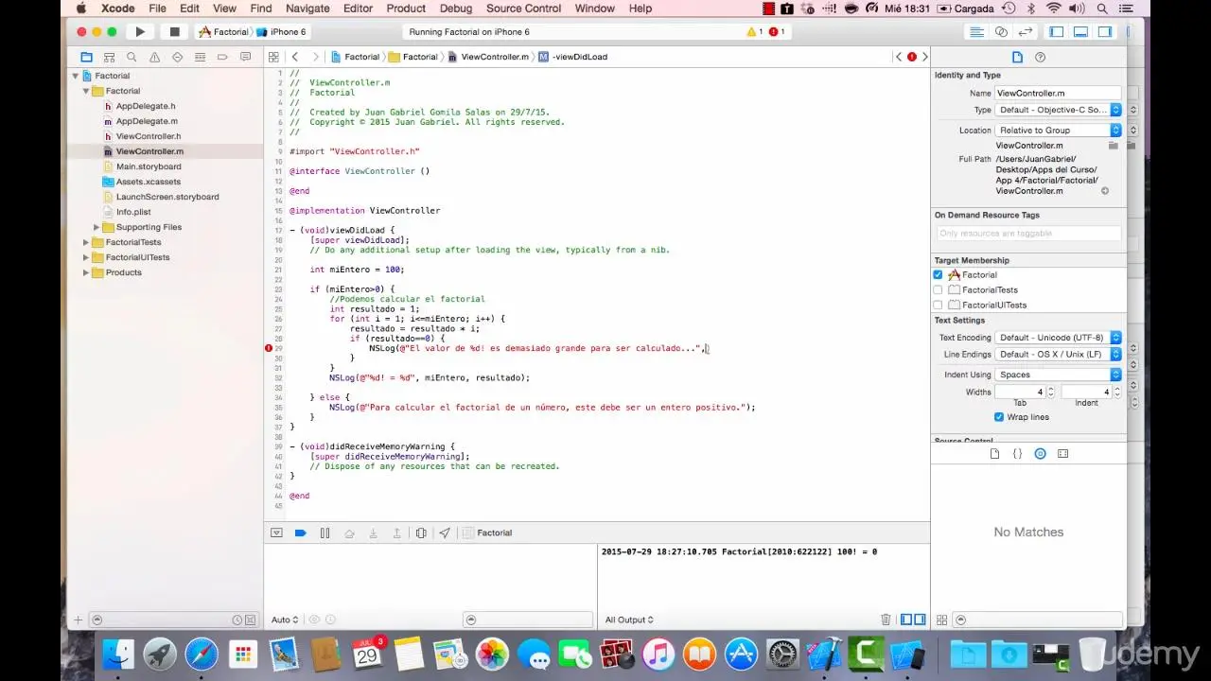
Task: Stop the running Factorial app
Action: 174,31
